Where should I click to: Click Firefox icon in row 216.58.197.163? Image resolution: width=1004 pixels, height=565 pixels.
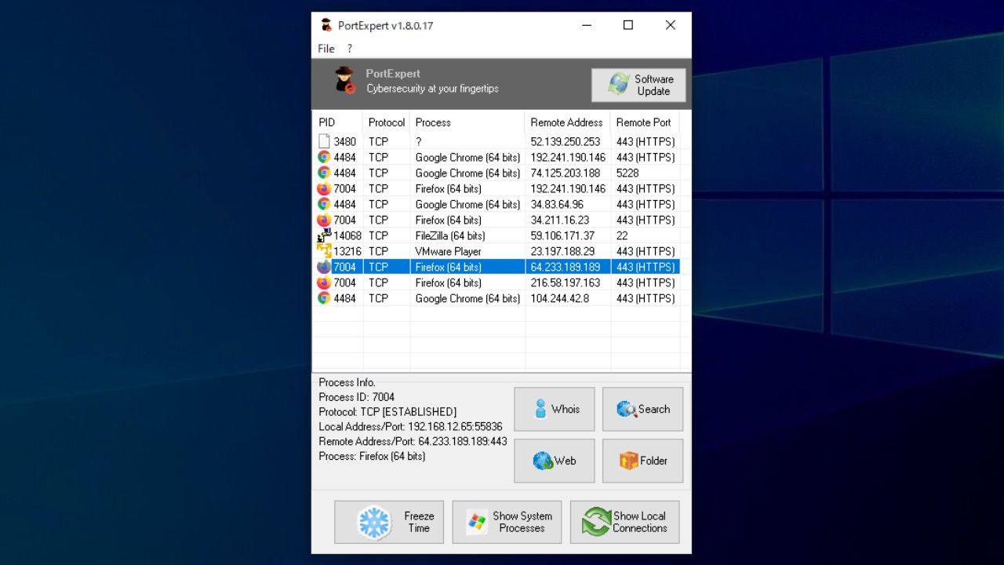324,282
